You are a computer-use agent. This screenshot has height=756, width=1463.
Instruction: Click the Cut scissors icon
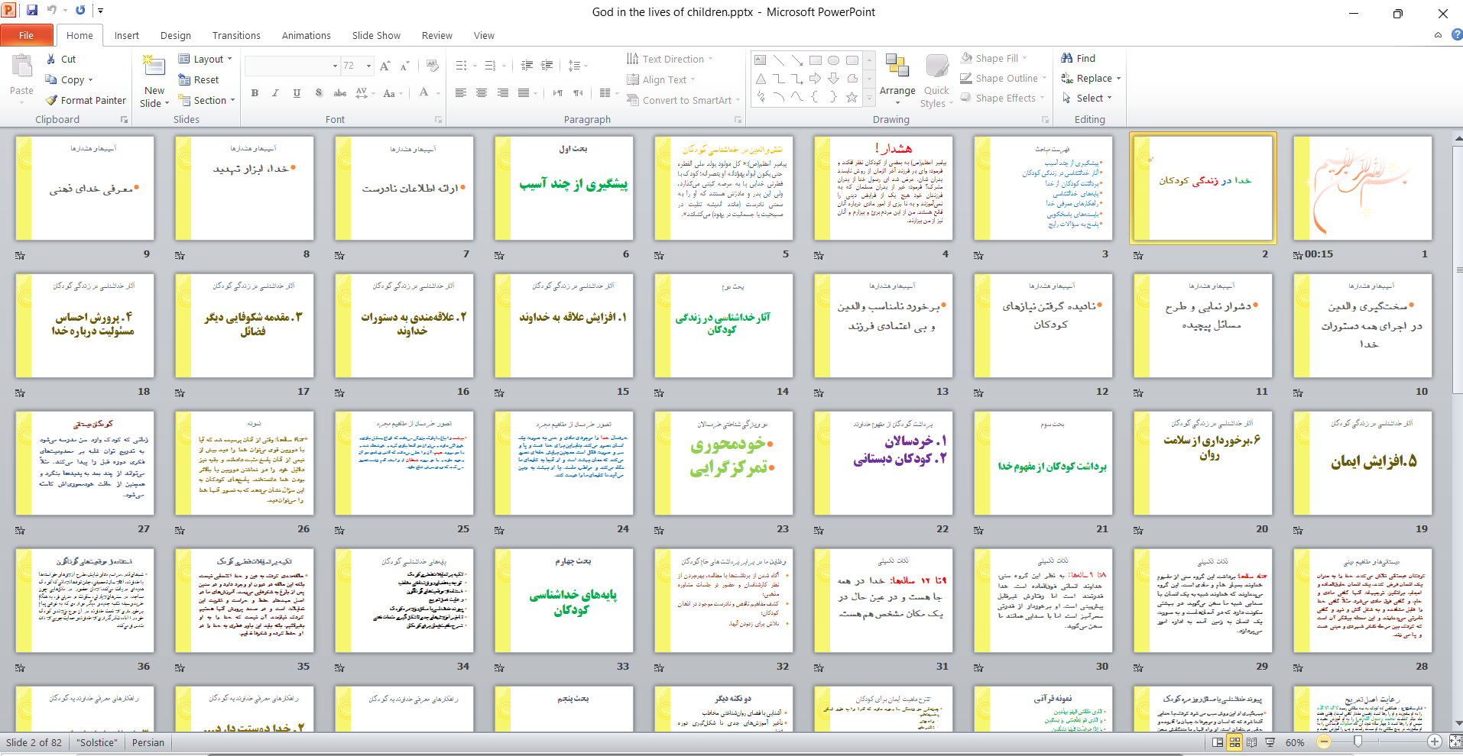point(51,59)
